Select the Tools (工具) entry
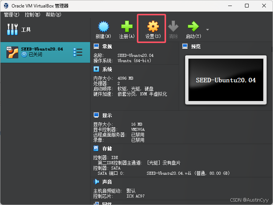This screenshot has width=273, height=205. pyautogui.click(x=45, y=30)
